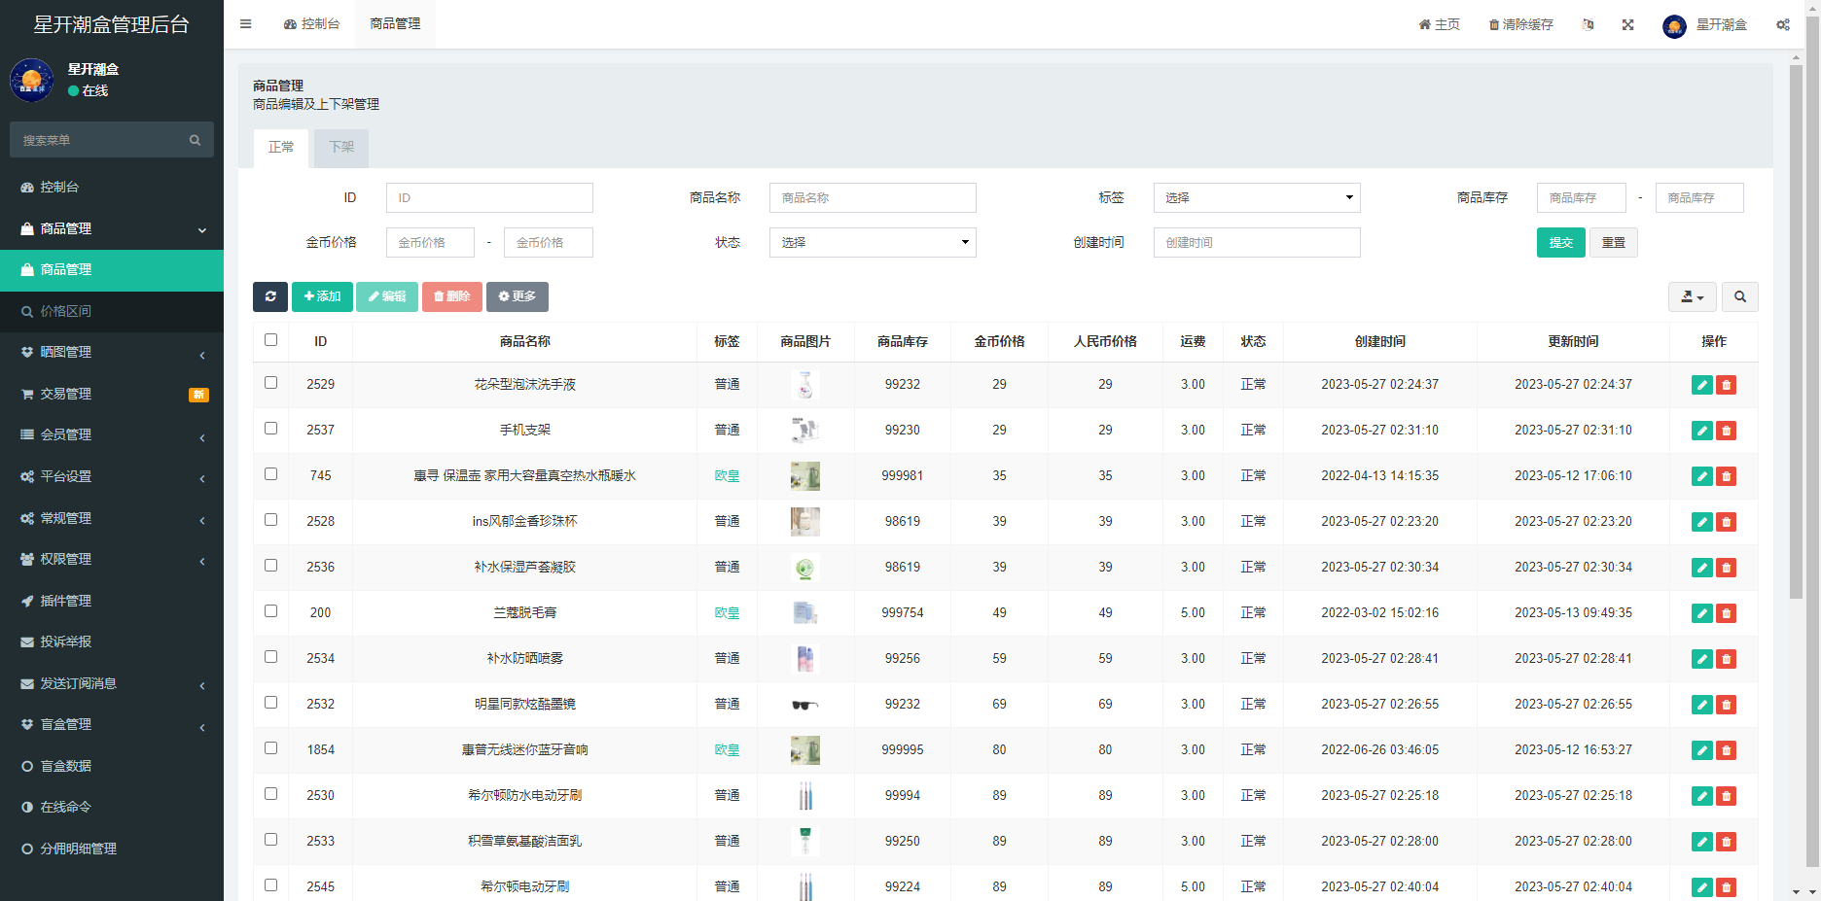Open the settings gears icon top right
The width and height of the screenshot is (1821, 901).
(x=1782, y=24)
